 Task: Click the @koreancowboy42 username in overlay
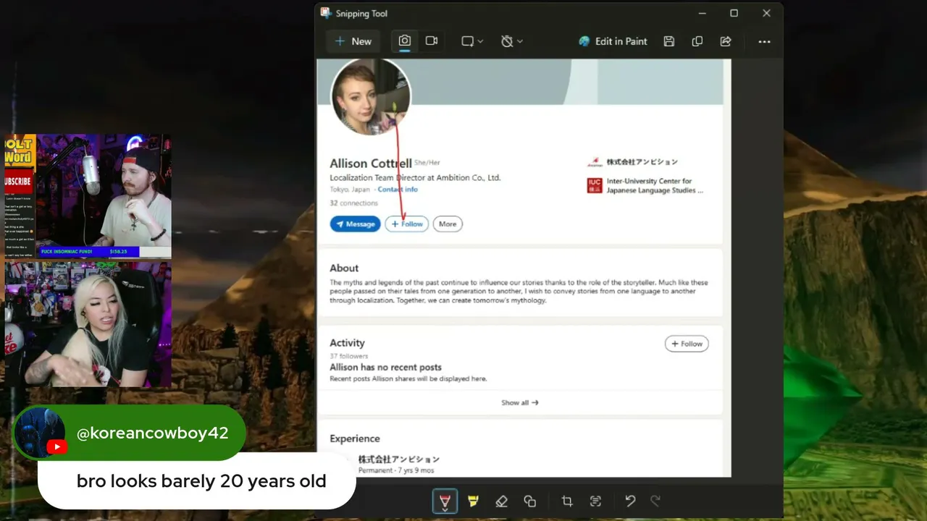153,433
